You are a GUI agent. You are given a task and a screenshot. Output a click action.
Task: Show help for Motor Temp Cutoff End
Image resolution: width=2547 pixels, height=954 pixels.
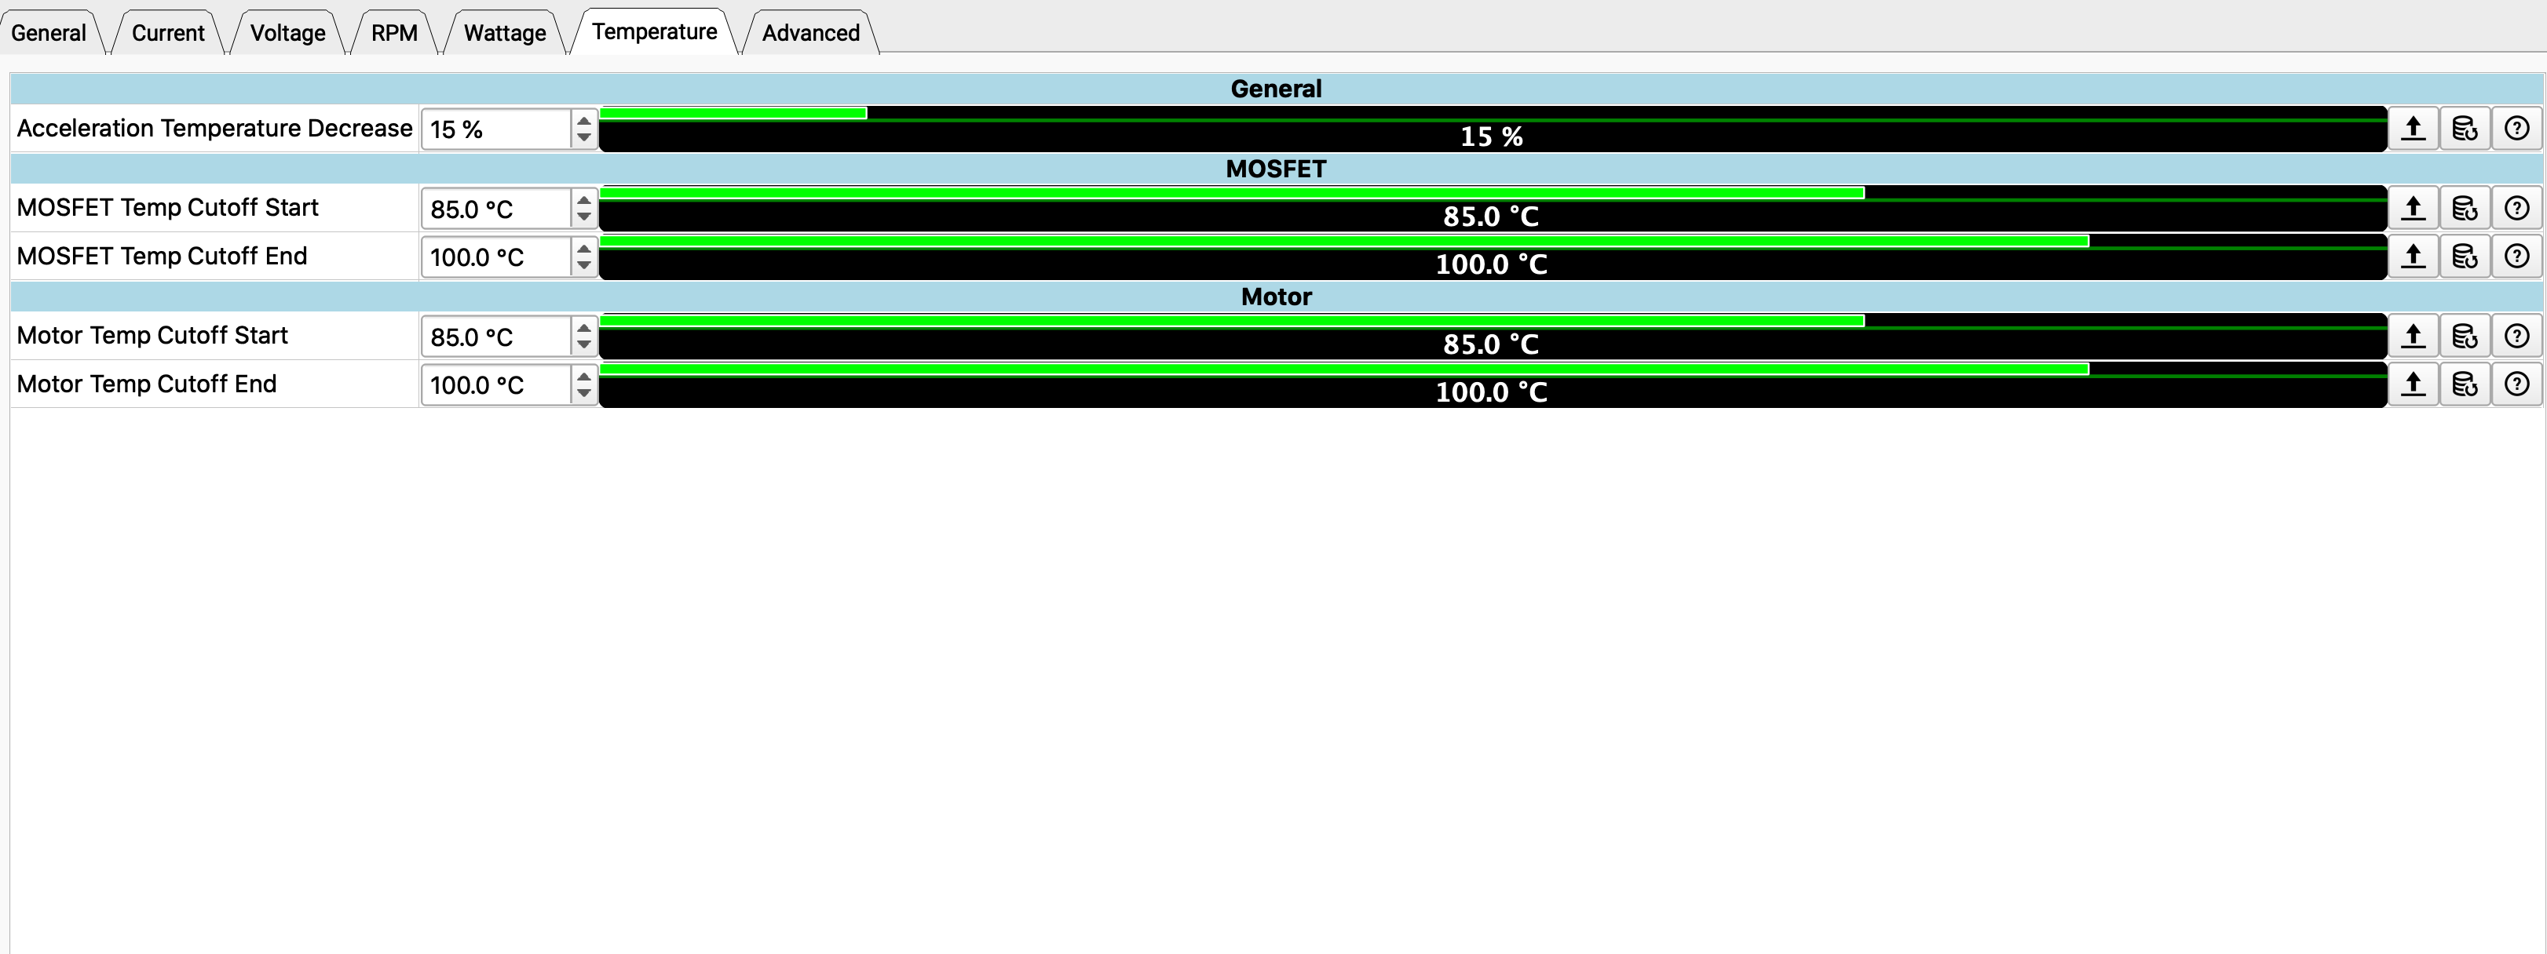coord(2516,384)
